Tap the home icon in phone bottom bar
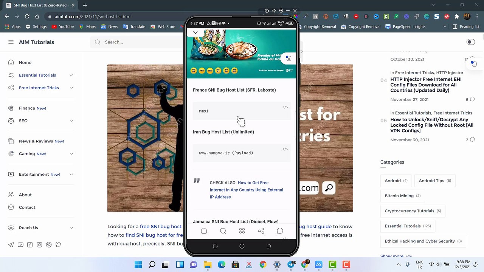 [204, 231]
